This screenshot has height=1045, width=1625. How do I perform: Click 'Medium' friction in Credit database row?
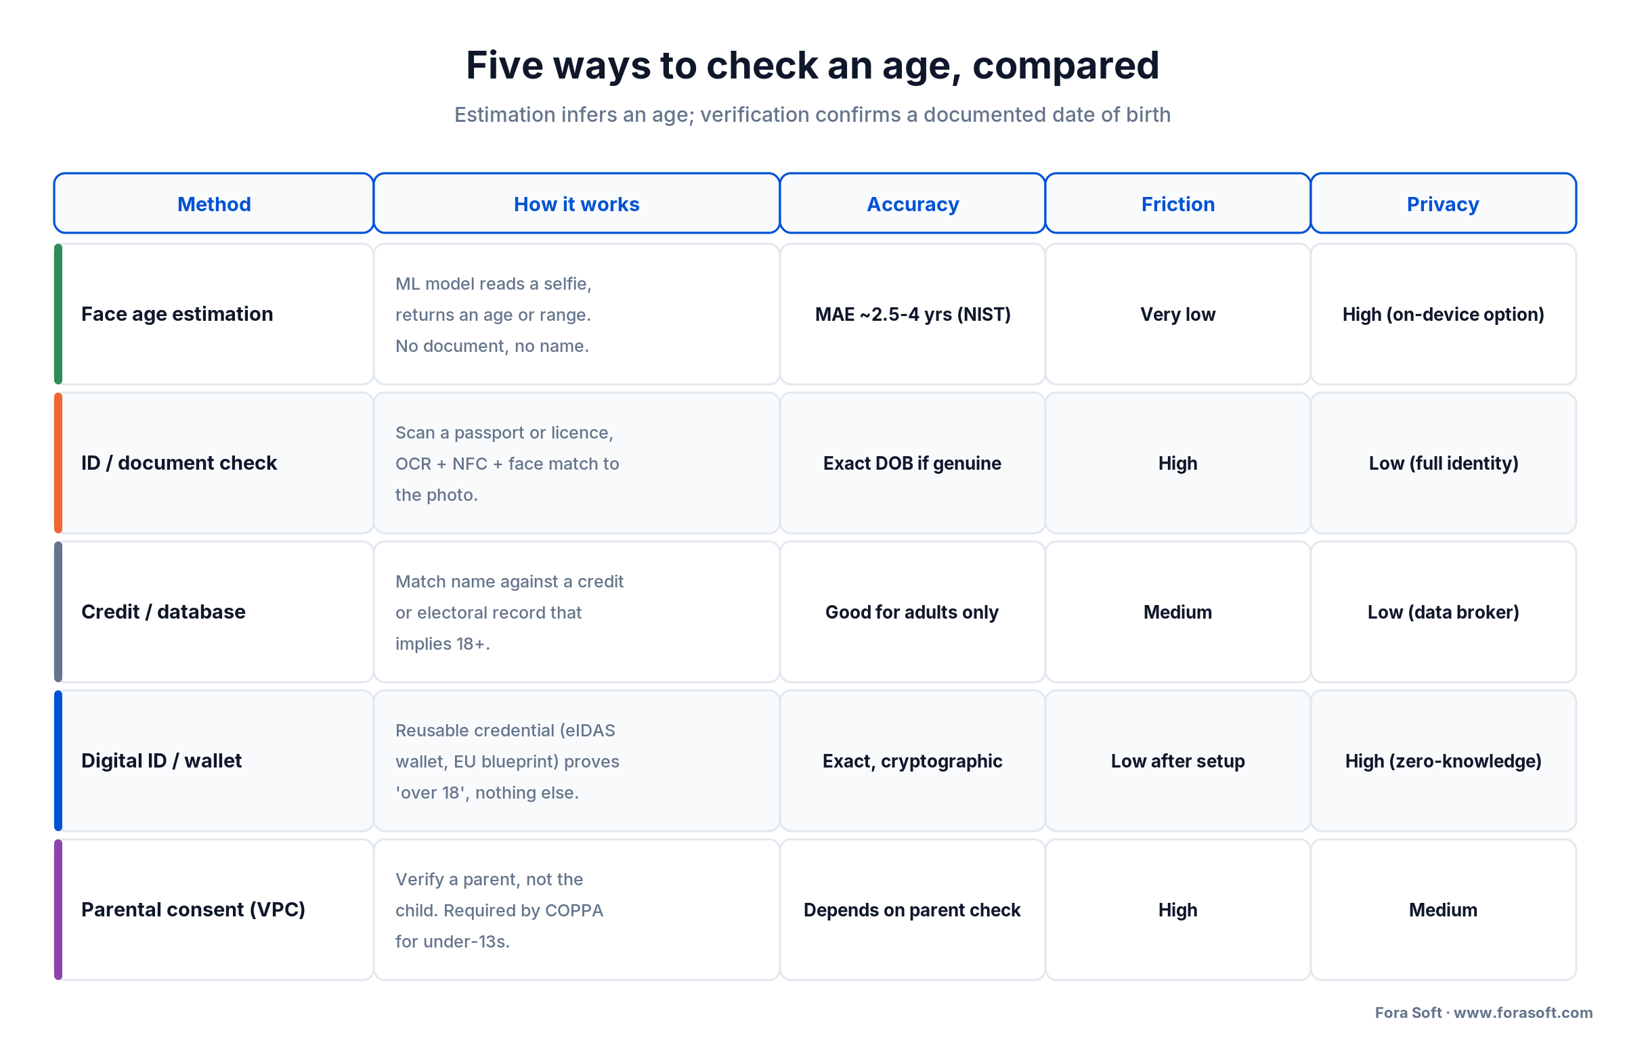pyautogui.click(x=1177, y=612)
